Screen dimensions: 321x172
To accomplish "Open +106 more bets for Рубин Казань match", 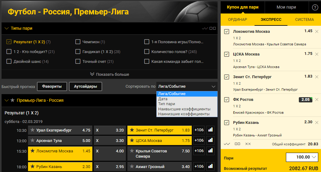I will click(199, 166).
